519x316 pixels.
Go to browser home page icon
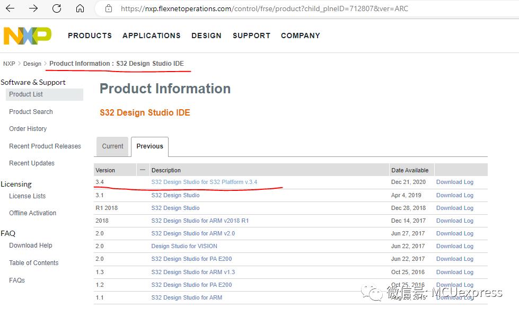tap(80, 8)
